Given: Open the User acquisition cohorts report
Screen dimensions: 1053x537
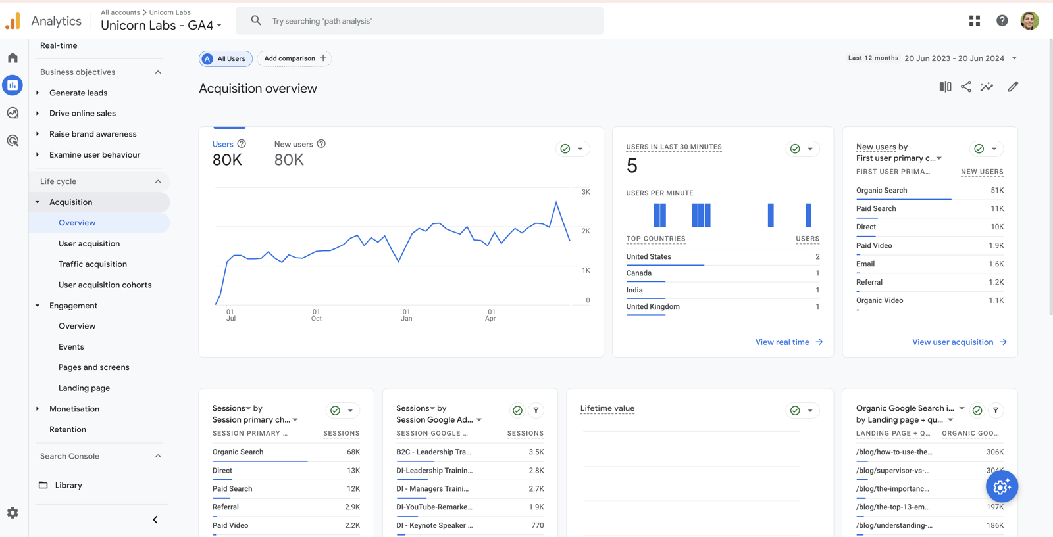Looking at the screenshot, I should pyautogui.click(x=105, y=285).
